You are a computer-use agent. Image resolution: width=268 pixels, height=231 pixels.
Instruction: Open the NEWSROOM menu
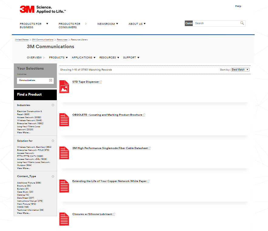(107, 24)
